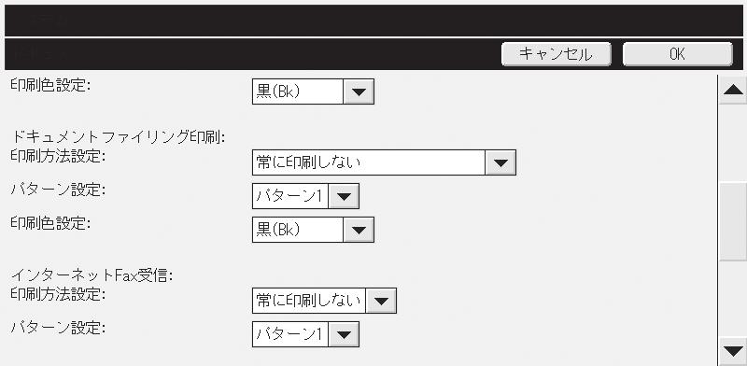Click the scrollbar down arrow
This screenshot has width=747, height=366.
(x=733, y=352)
